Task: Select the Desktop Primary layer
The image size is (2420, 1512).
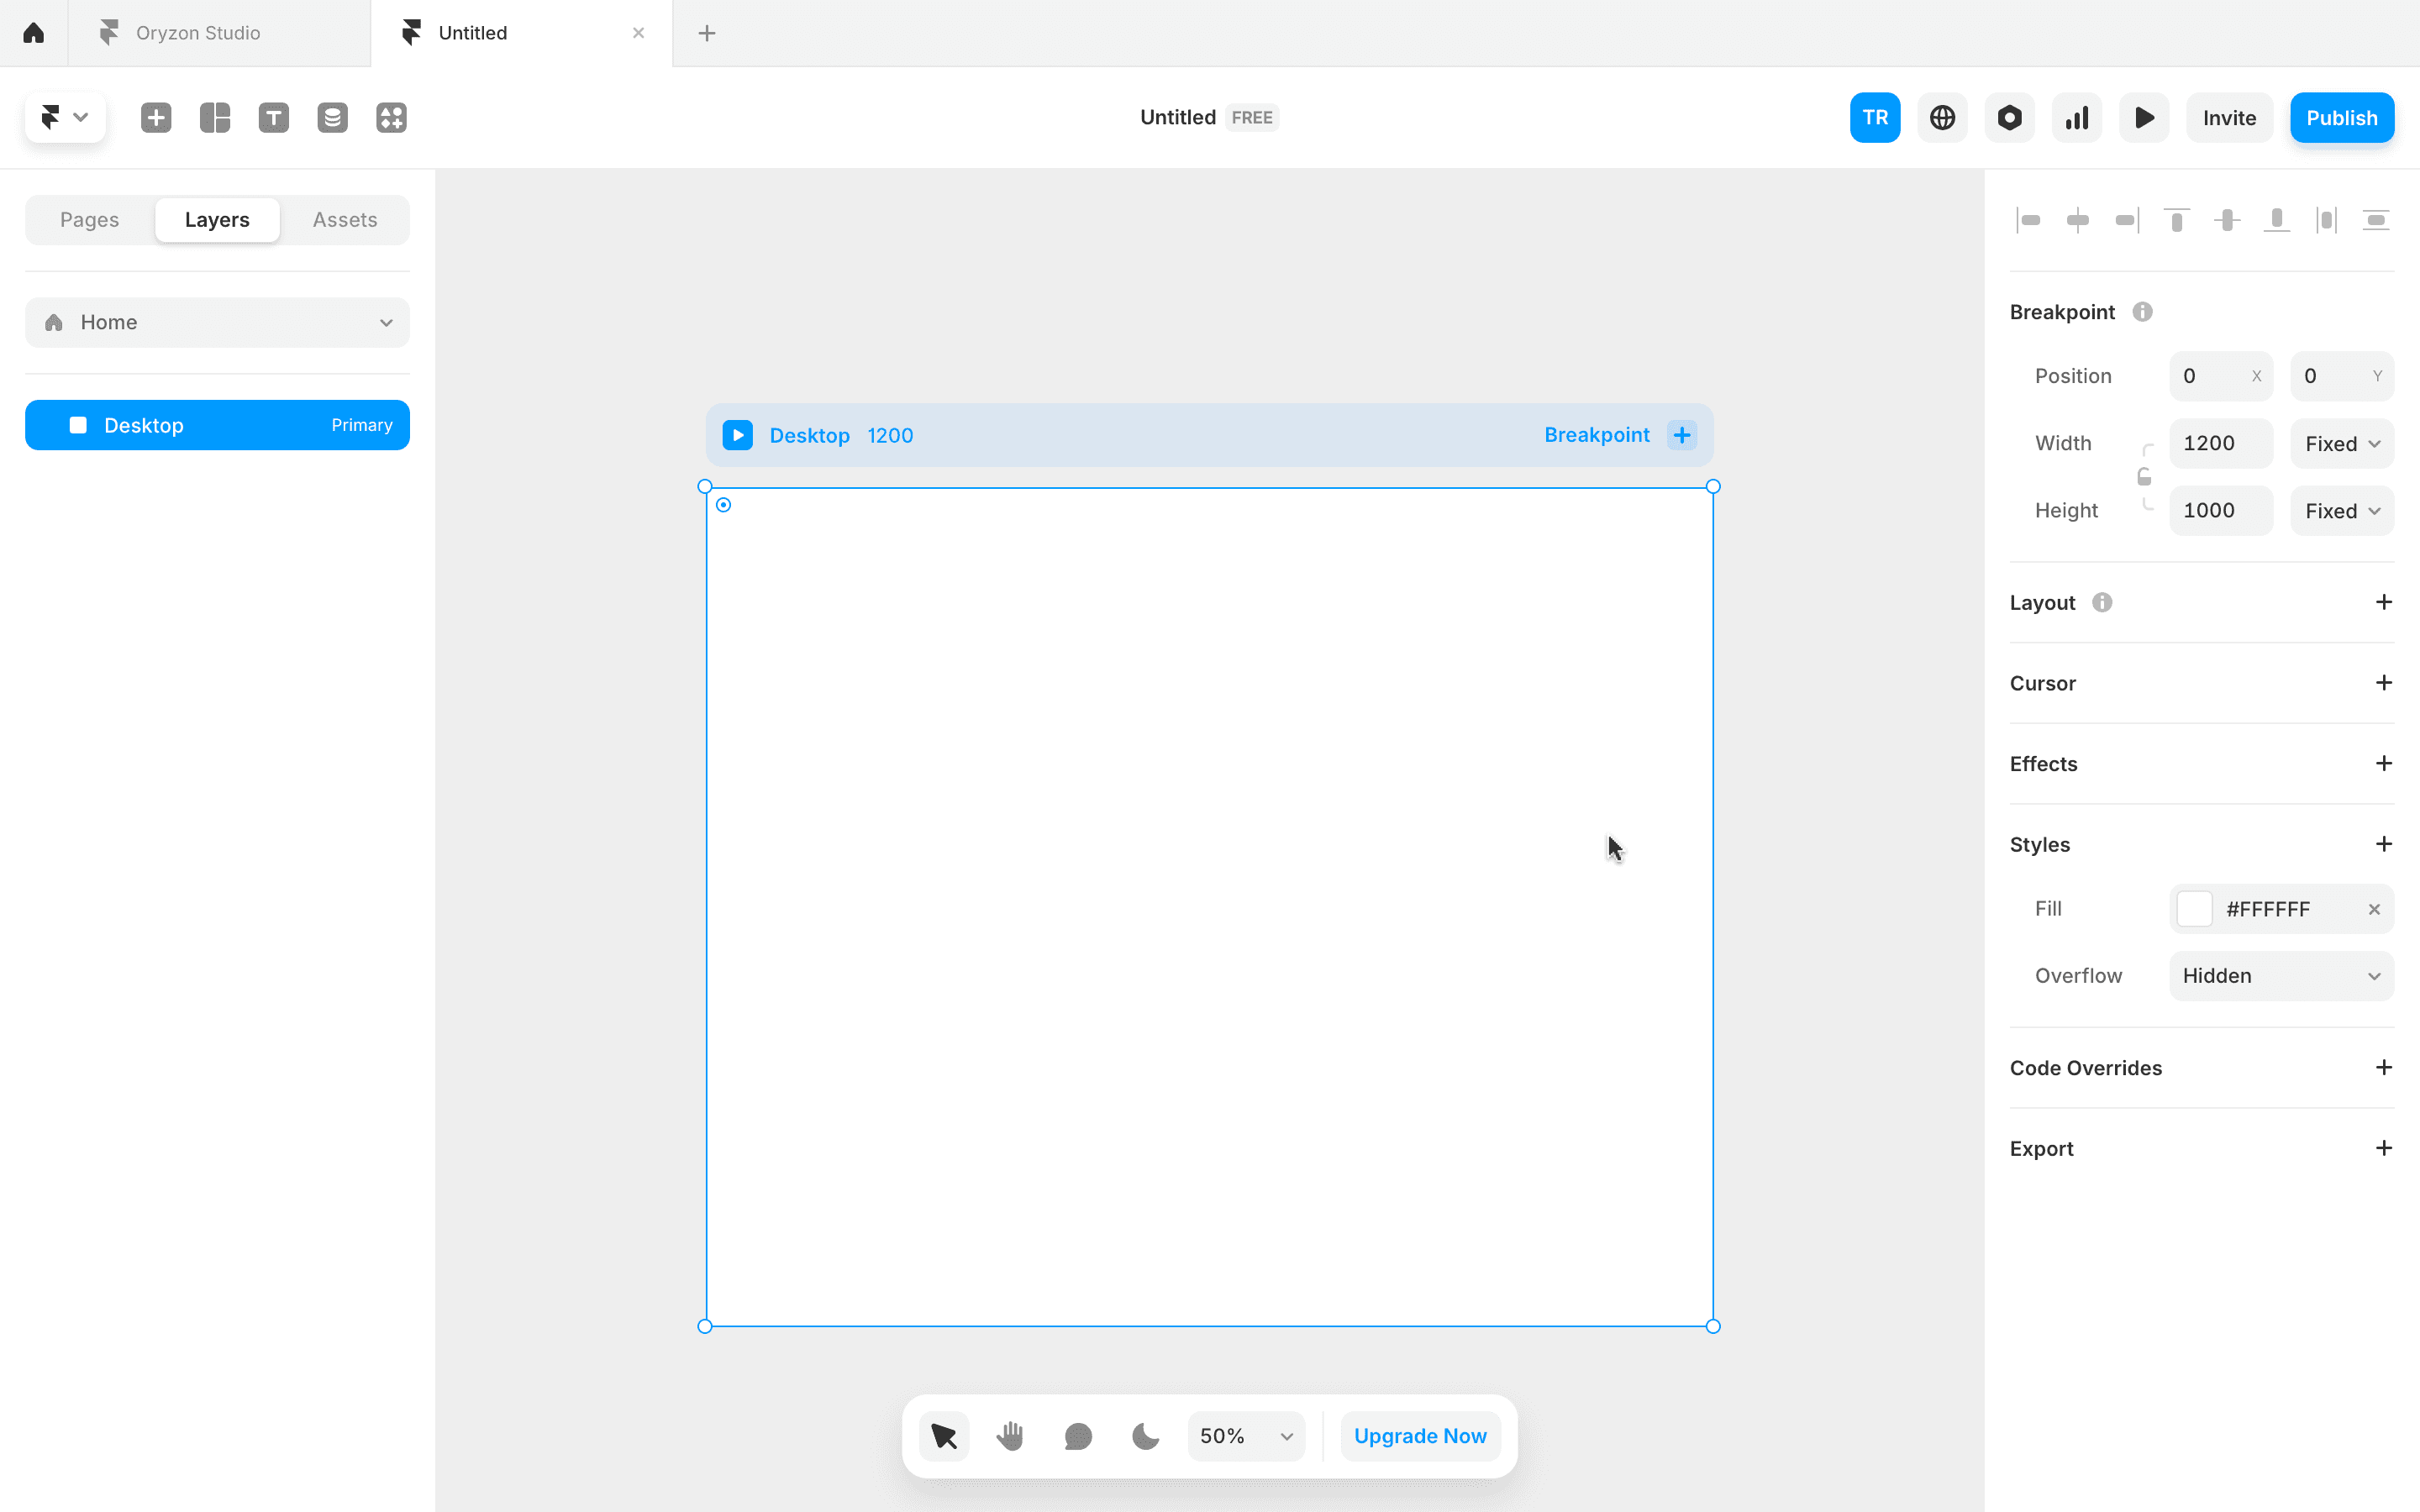Action: 217,424
